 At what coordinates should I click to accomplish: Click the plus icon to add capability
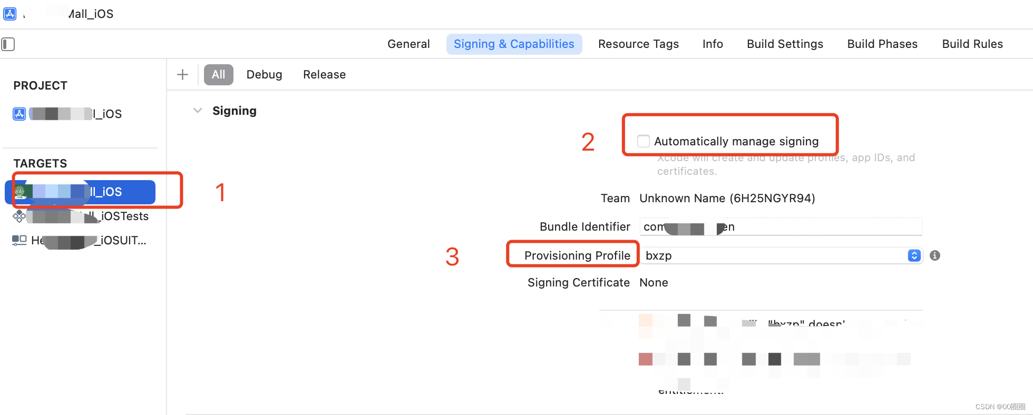(182, 75)
